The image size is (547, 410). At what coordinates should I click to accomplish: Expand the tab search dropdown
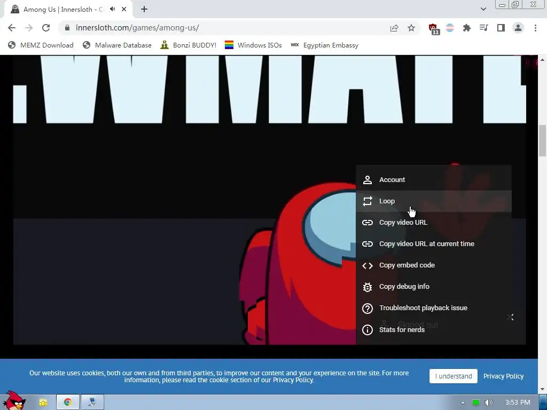tap(483, 9)
